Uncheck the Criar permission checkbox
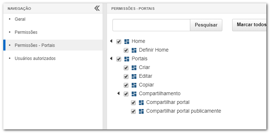270x133 pixels. (x=126, y=68)
